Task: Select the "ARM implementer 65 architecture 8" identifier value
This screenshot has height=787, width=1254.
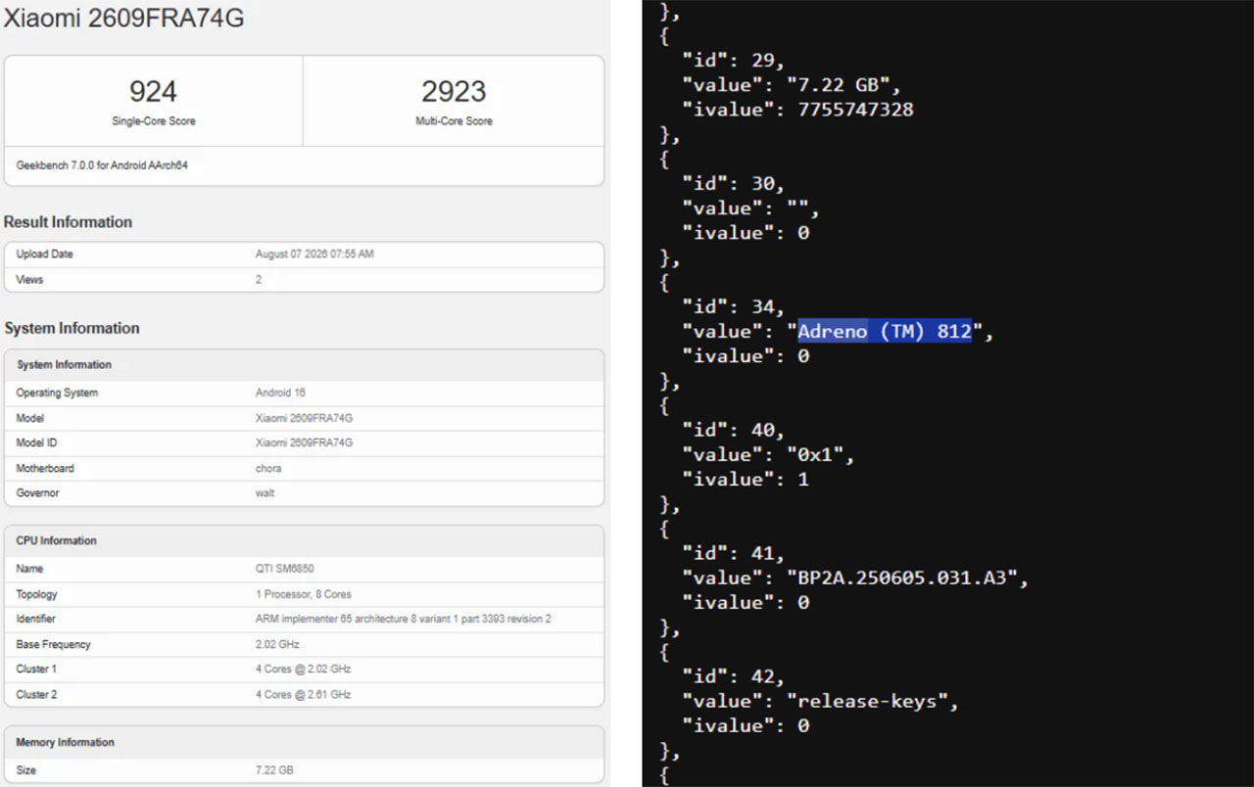Action: (403, 620)
